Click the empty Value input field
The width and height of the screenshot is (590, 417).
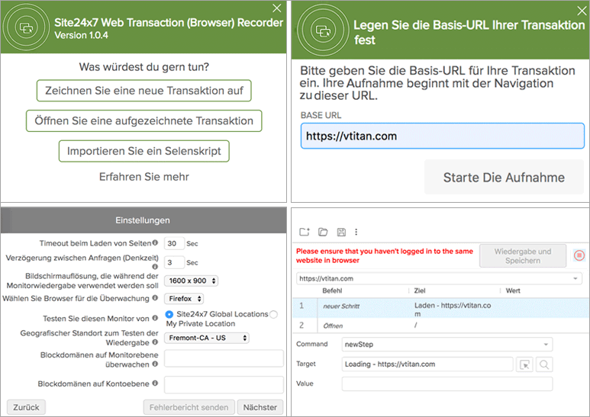pos(447,383)
